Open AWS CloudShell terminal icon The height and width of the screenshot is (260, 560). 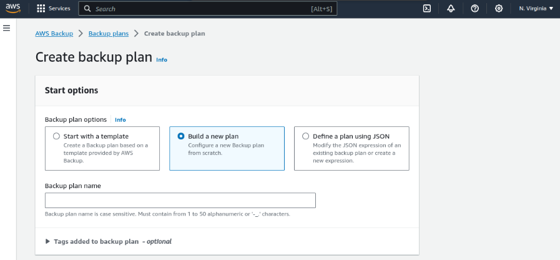click(427, 9)
